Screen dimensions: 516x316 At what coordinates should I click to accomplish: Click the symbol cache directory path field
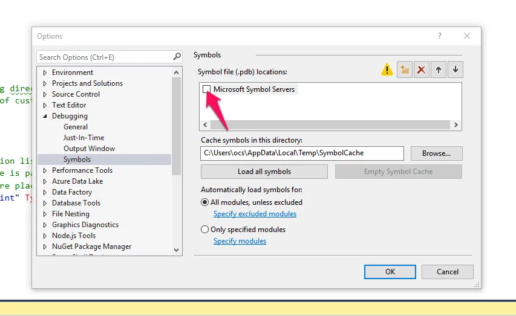[x=302, y=153]
